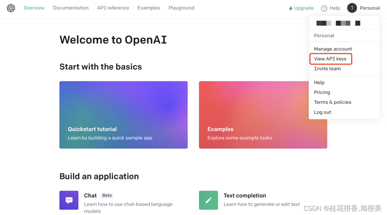Viewport: 387px width, 215px height.
Task: Choose Invite team from menu
Action: coord(328,69)
